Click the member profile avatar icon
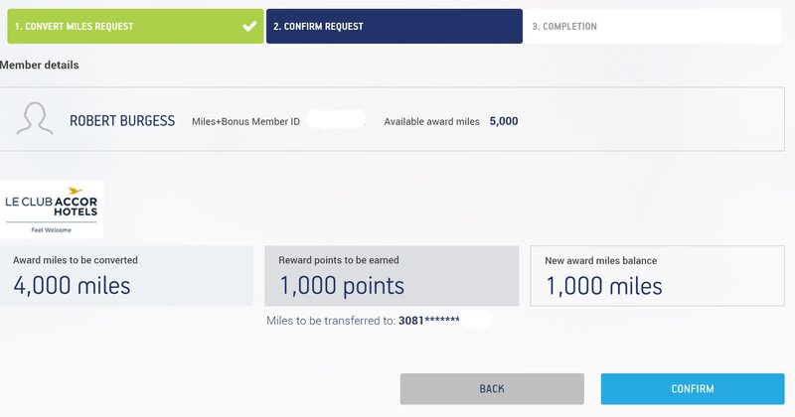Viewport: 795px width, 417px height. 35,118
